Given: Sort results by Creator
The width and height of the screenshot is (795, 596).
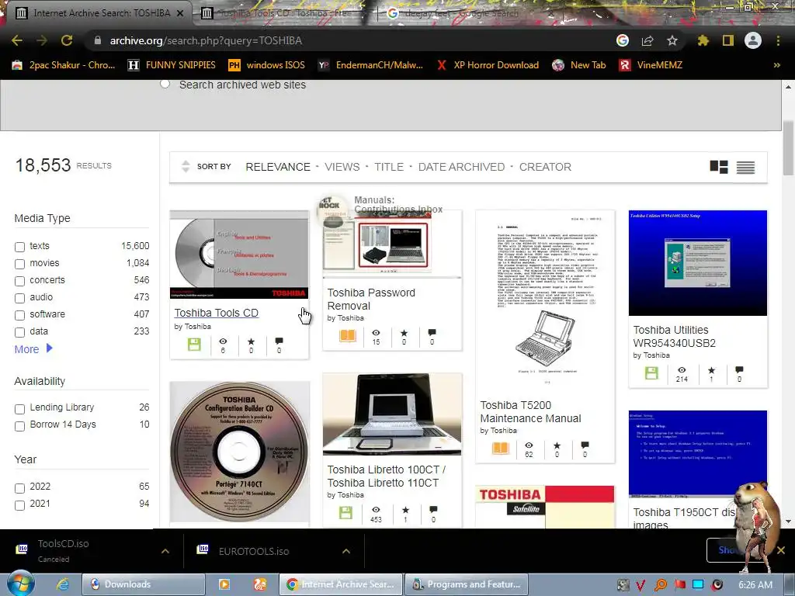Looking at the screenshot, I should [545, 167].
